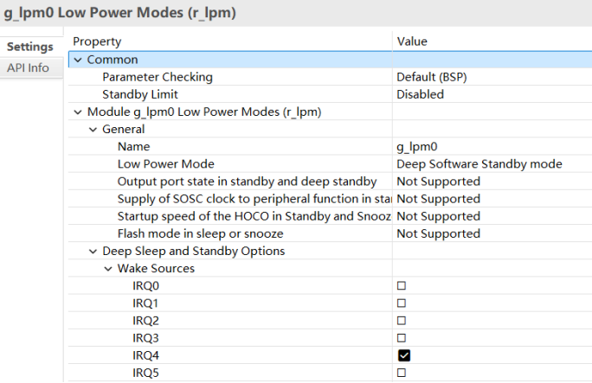Collapse the Common section chevron

(x=78, y=60)
